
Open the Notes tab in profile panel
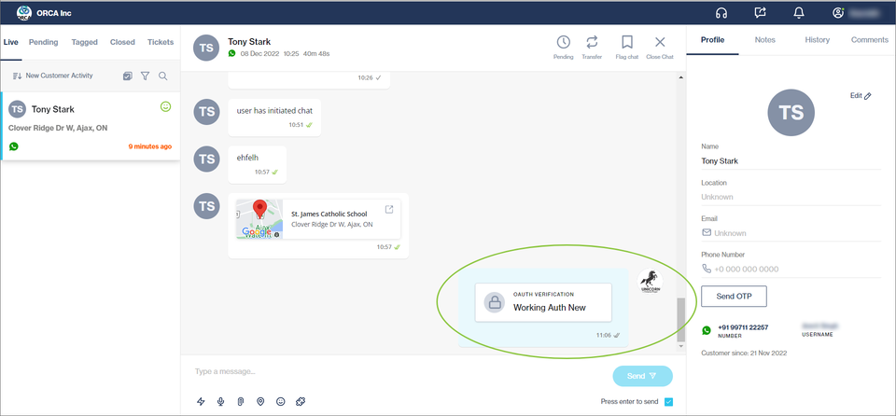coord(764,40)
